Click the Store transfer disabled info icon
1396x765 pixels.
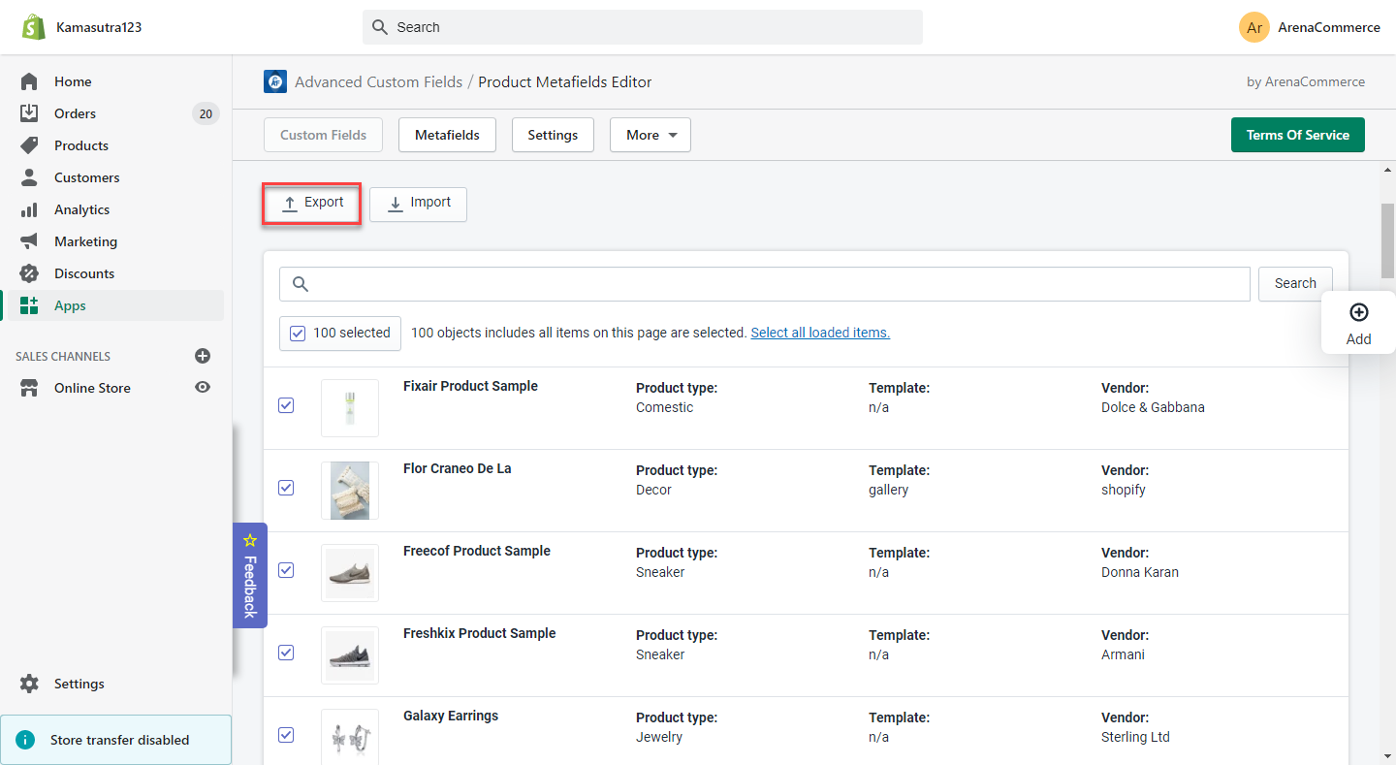click(25, 740)
